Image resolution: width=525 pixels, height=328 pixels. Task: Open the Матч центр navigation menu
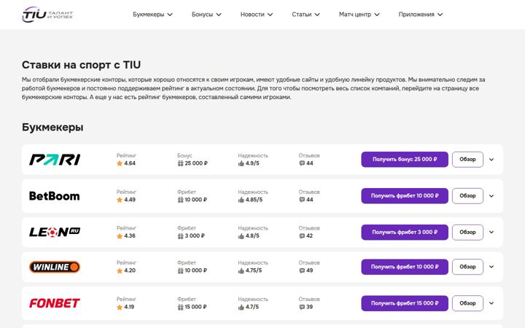[359, 15]
